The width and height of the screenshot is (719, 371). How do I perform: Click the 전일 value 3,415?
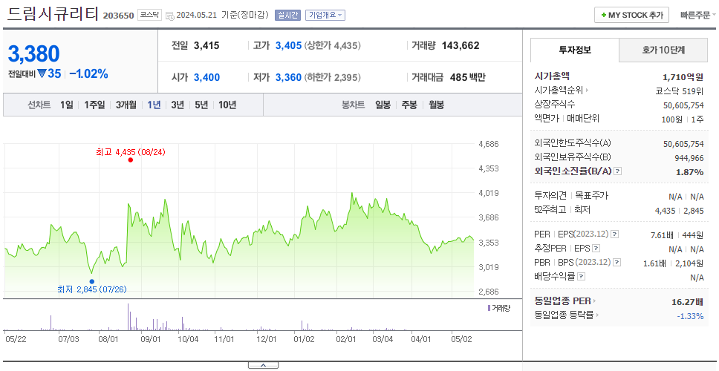pyautogui.click(x=206, y=45)
